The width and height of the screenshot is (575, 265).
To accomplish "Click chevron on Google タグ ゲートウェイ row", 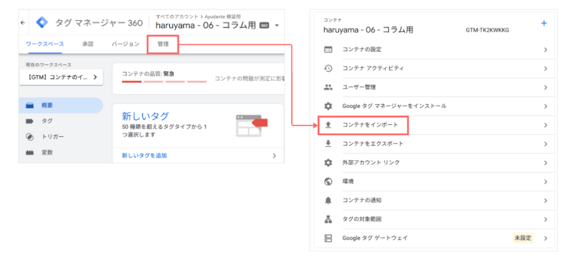I will (546, 239).
